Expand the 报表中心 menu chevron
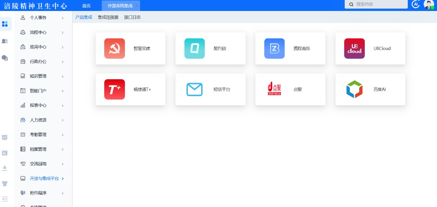Viewport: 437px width, 207px height. (x=63, y=105)
